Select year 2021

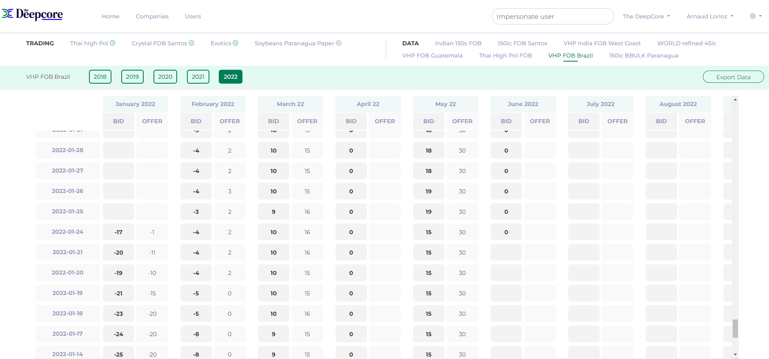pyautogui.click(x=198, y=77)
